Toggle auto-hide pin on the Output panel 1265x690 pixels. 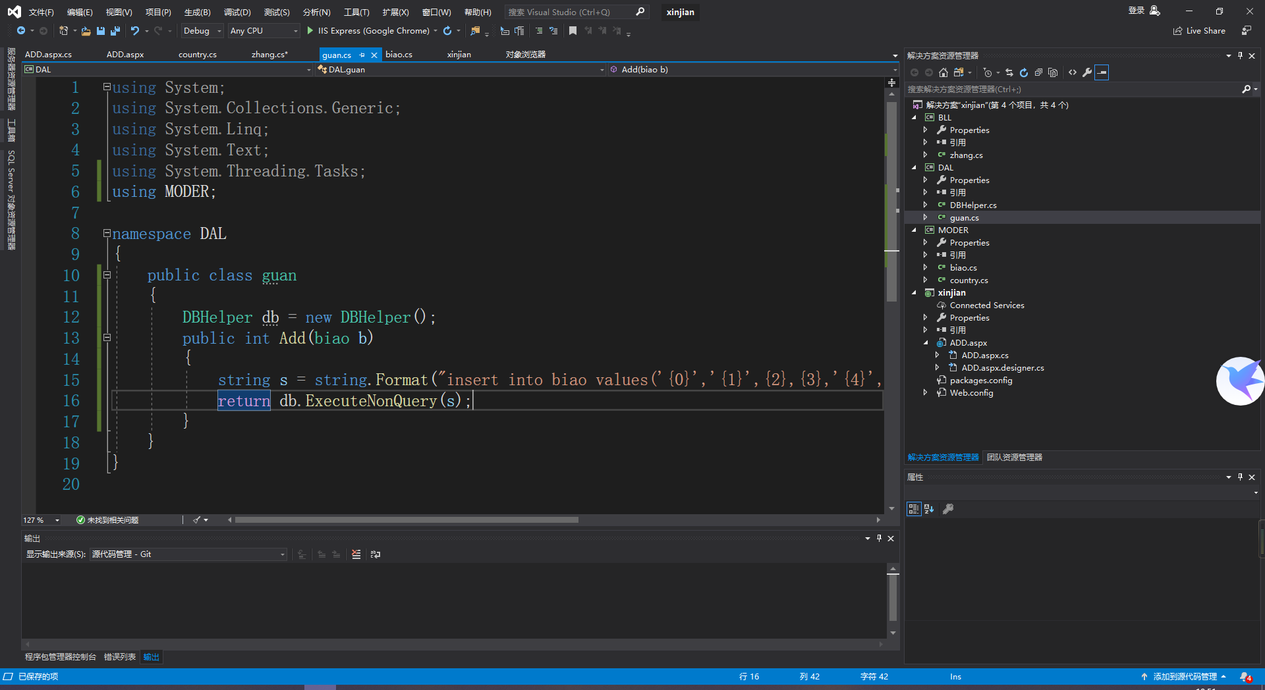point(879,539)
